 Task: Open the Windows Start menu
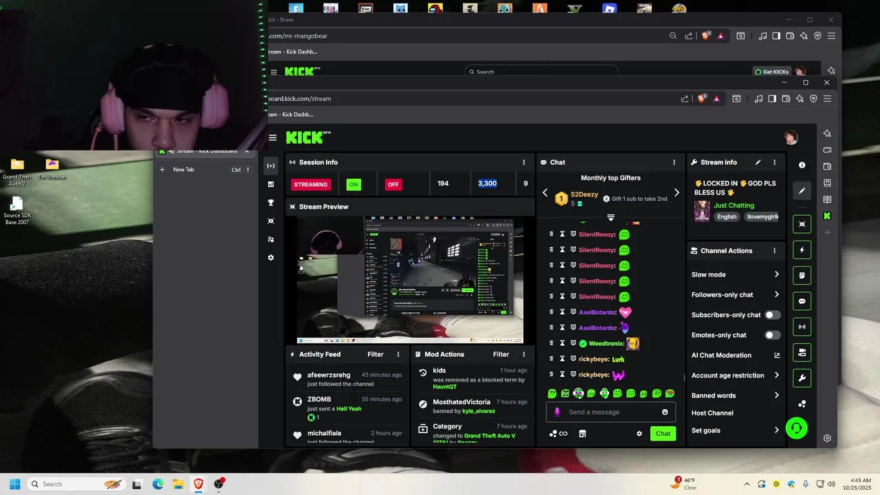14,484
